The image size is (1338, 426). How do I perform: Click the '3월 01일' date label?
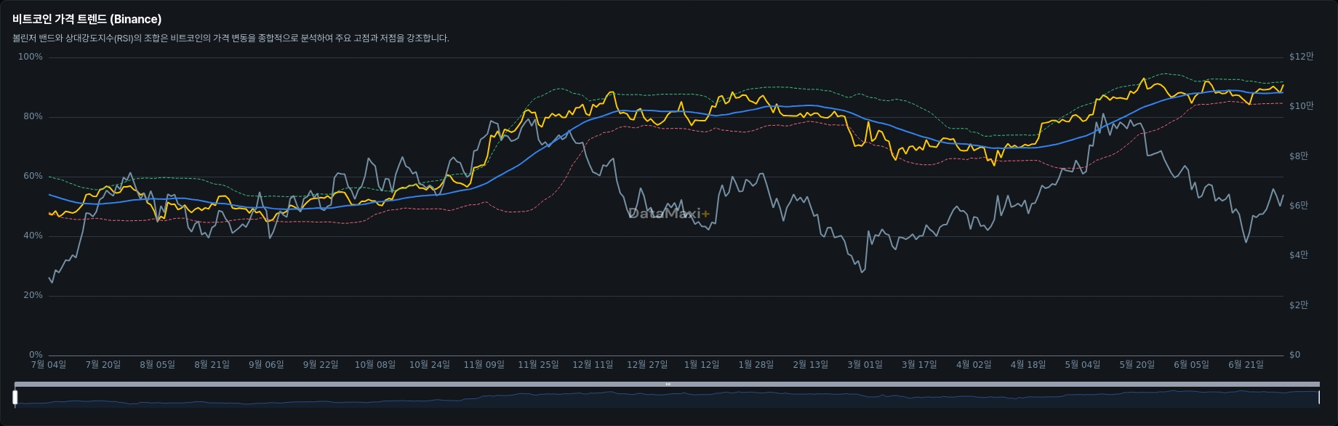(865, 365)
